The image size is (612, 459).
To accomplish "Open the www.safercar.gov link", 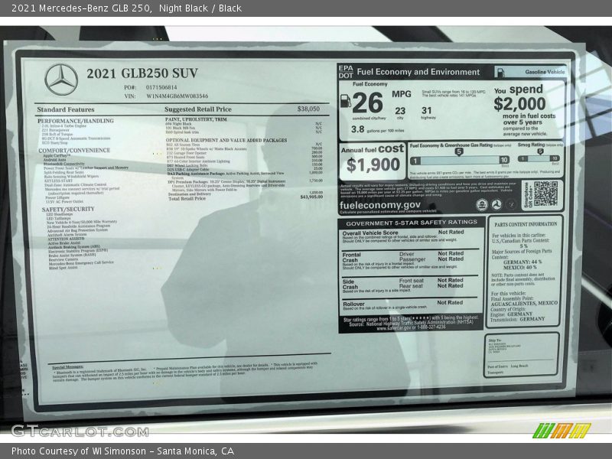I will 396,327.
